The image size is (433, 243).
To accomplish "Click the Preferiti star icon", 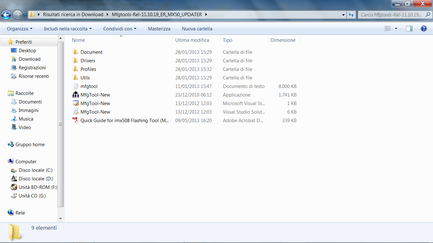I will click(11, 42).
